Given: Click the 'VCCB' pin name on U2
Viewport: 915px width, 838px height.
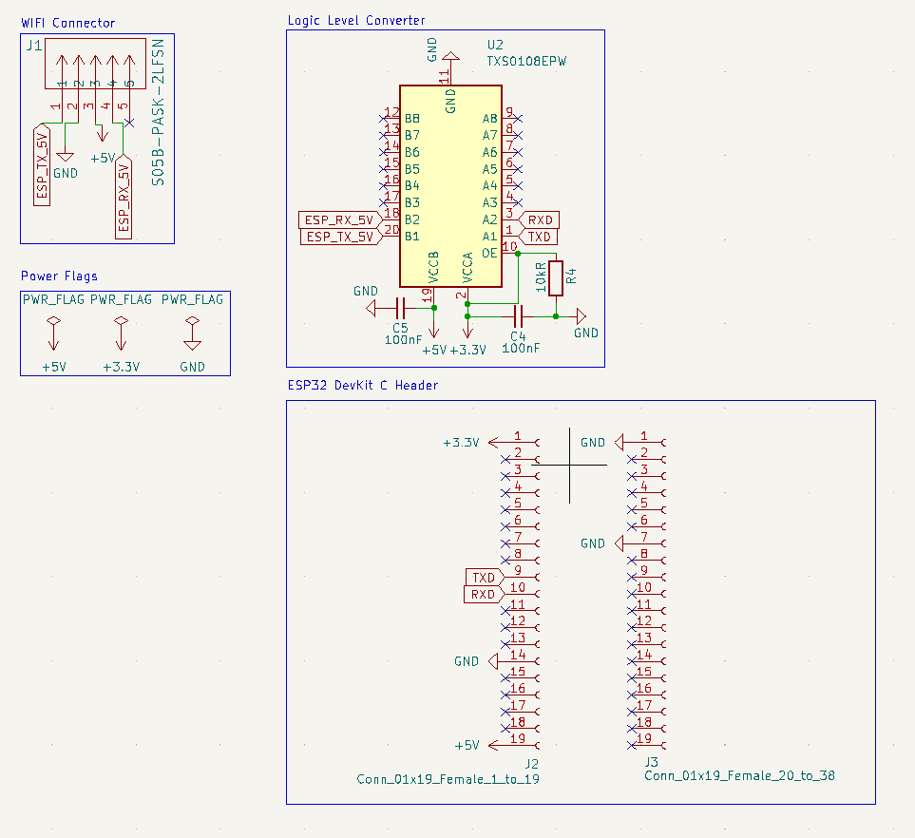Looking at the screenshot, I should click(x=433, y=268).
